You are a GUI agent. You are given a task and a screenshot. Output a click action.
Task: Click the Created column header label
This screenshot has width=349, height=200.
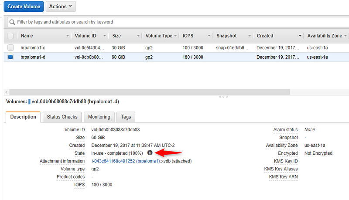coord(265,36)
